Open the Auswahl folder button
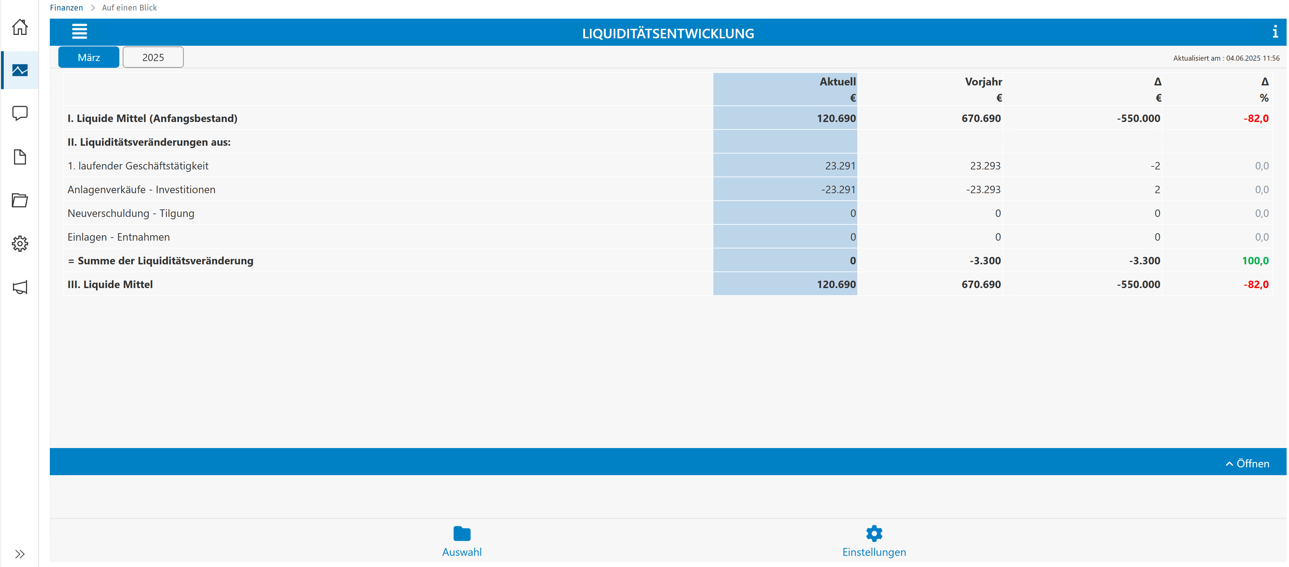 click(x=461, y=542)
